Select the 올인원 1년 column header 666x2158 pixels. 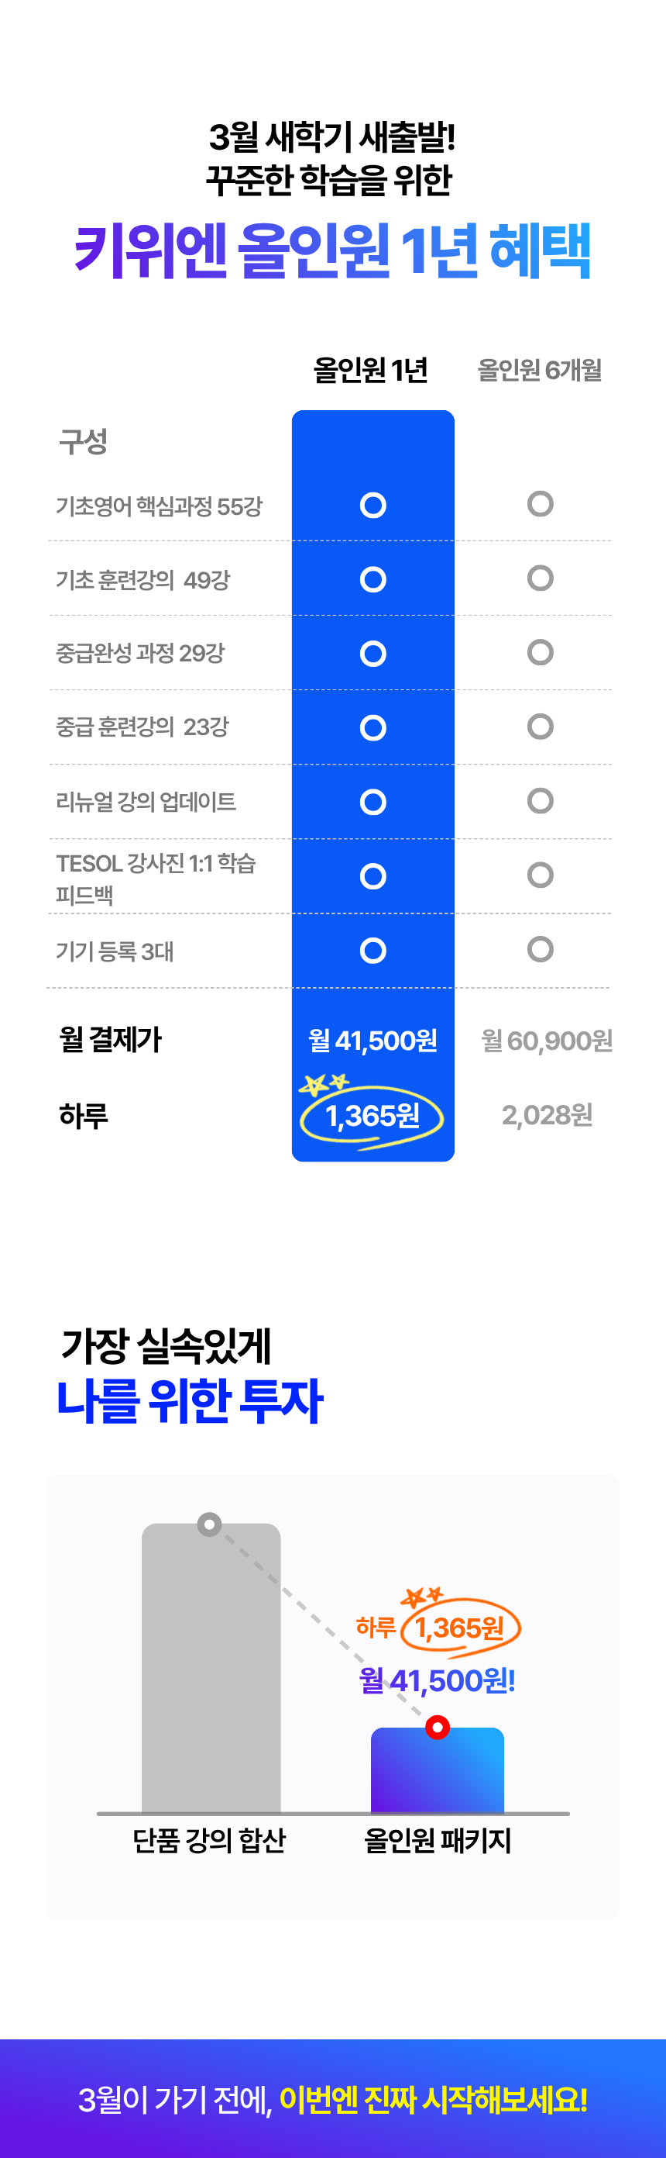click(x=371, y=369)
